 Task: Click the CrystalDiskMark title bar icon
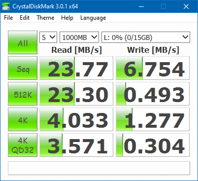[6, 6]
